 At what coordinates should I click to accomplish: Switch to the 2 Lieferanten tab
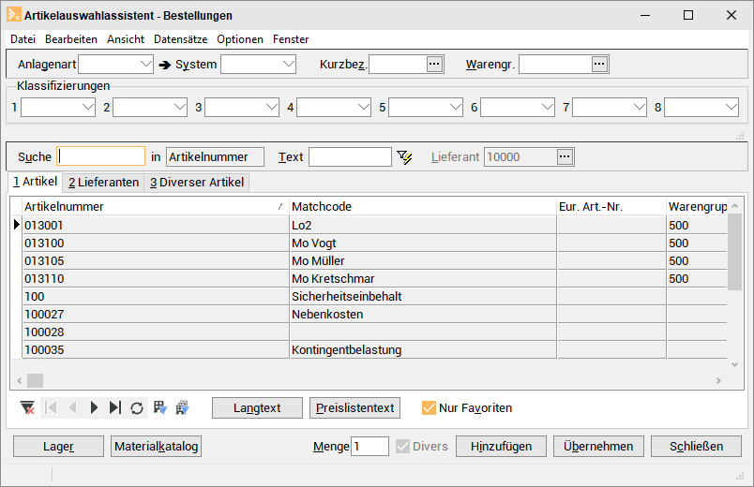coord(103,183)
